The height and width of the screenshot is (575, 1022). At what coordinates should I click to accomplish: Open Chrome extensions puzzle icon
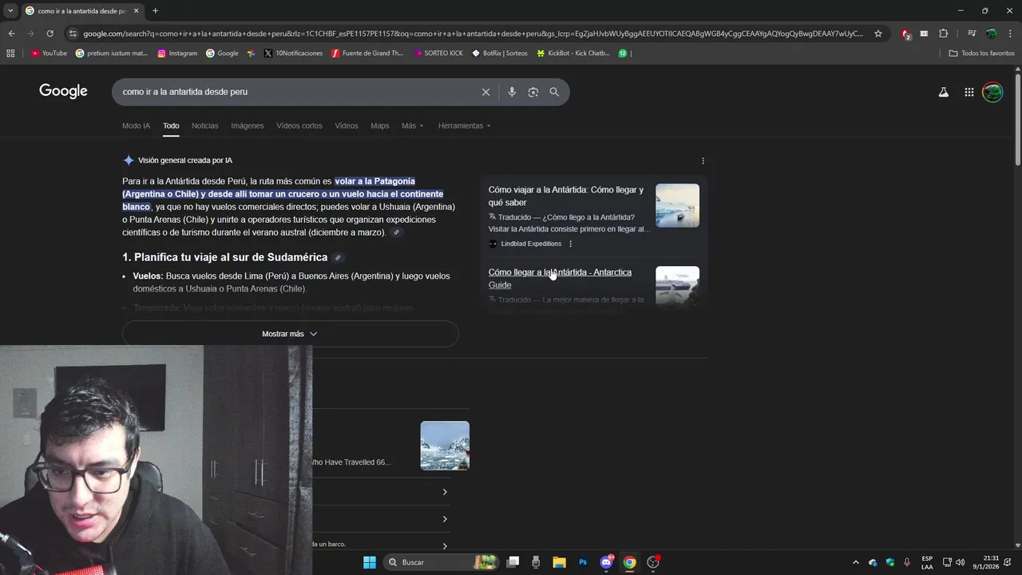(x=943, y=34)
